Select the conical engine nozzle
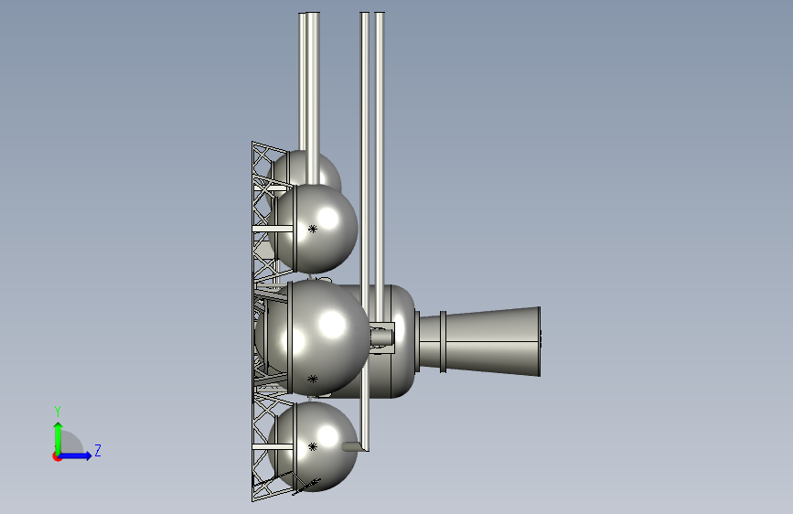 coord(479,341)
